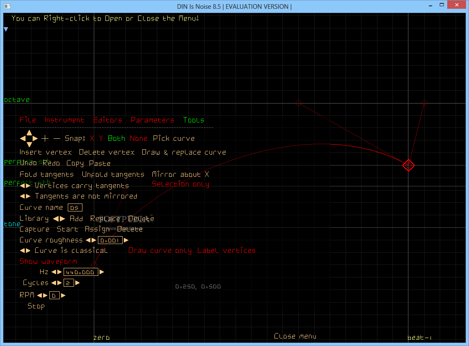Open the Editors menu

(x=108, y=120)
